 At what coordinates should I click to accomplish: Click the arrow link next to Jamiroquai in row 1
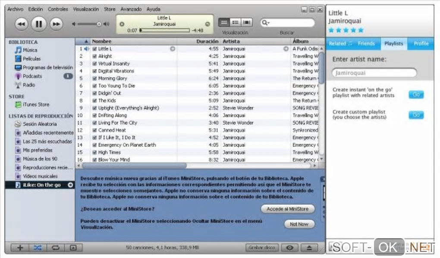(286, 49)
